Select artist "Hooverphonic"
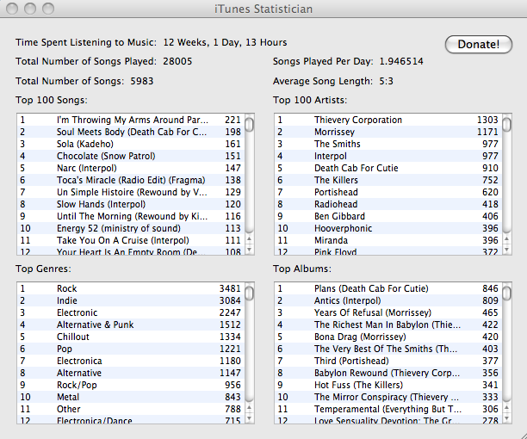Viewport: 527px width, 439px height. coord(388,229)
